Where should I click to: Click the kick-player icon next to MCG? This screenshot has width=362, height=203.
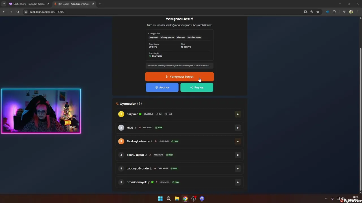[x=139, y=128]
